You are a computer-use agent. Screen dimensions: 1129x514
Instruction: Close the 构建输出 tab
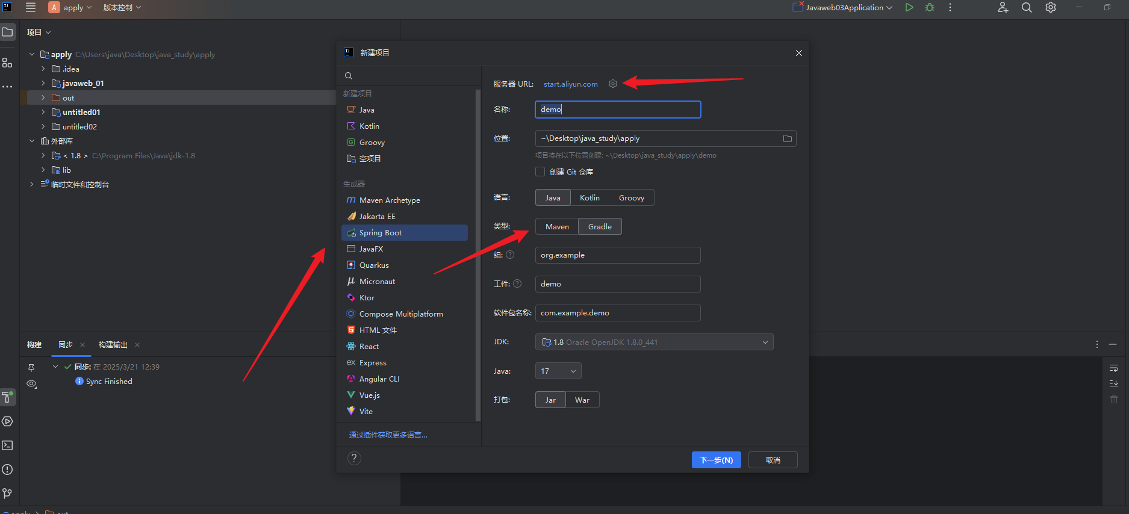coord(137,345)
